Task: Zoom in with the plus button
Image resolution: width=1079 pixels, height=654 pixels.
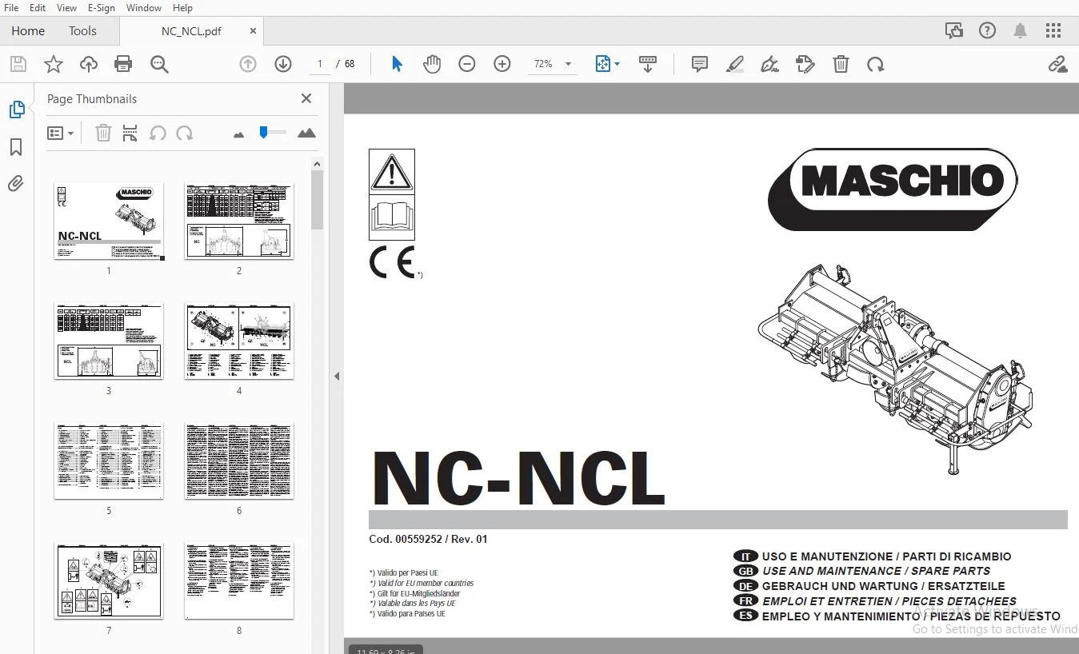Action: point(502,64)
